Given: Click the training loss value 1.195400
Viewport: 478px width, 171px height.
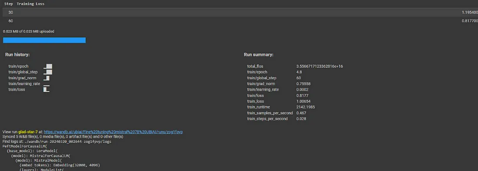Looking at the screenshot, I should 470,13.
